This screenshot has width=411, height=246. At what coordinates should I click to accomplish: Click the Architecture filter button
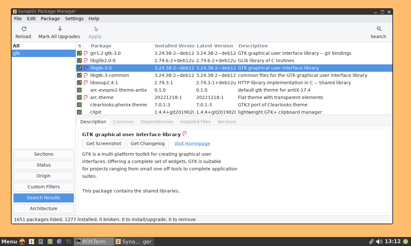[x=44, y=209]
